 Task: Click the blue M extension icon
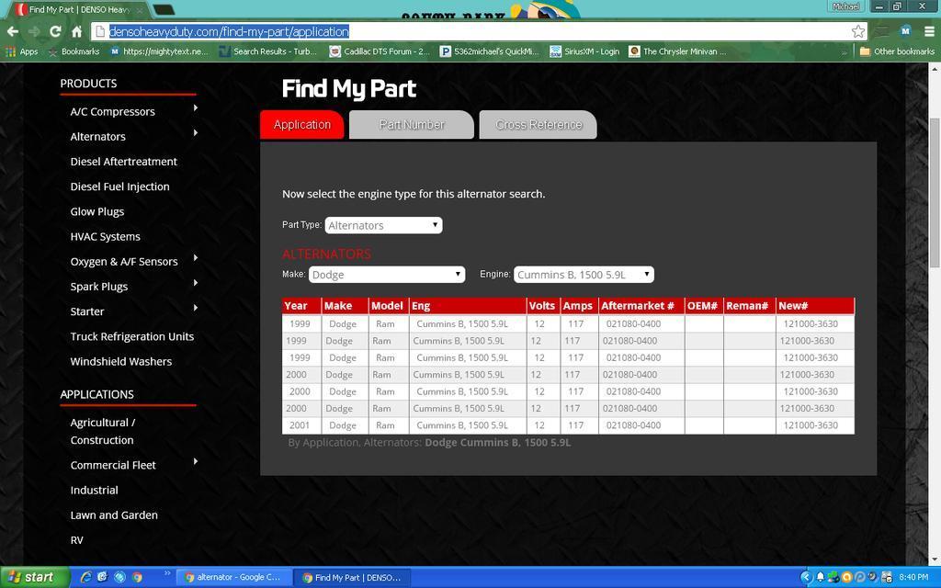pyautogui.click(x=906, y=31)
